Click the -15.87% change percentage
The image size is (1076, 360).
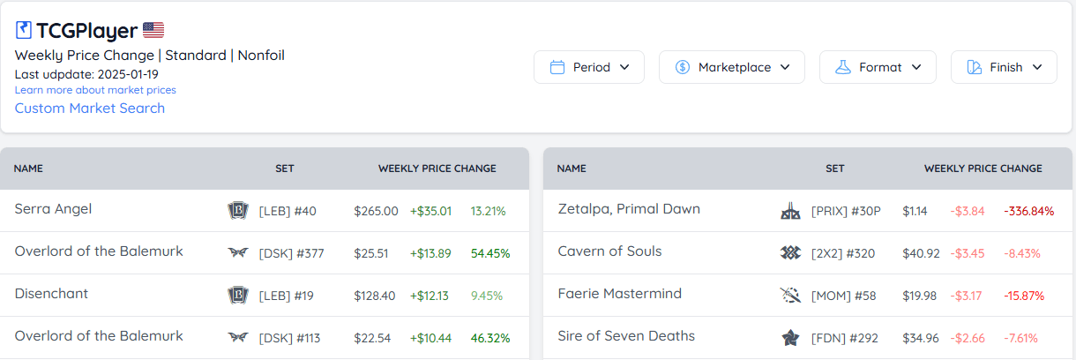coord(1024,296)
